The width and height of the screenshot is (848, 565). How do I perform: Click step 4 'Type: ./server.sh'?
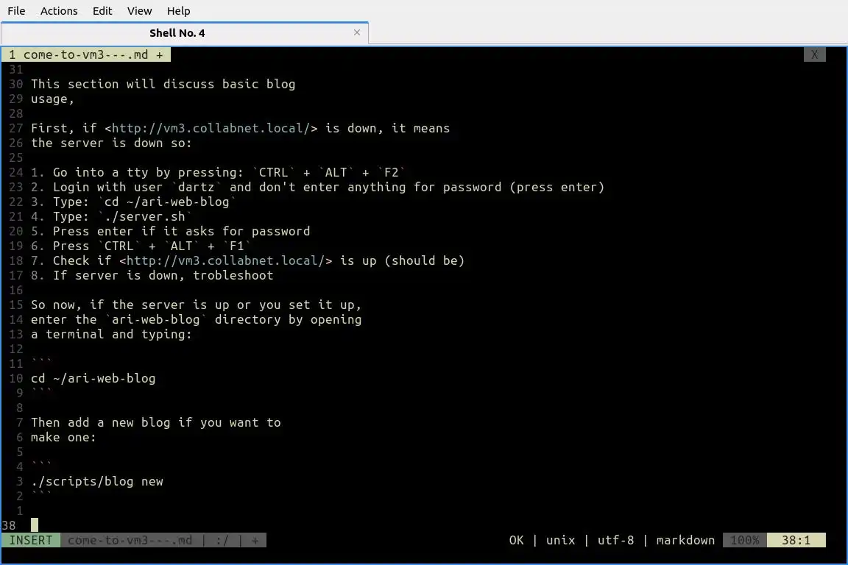[x=111, y=217]
